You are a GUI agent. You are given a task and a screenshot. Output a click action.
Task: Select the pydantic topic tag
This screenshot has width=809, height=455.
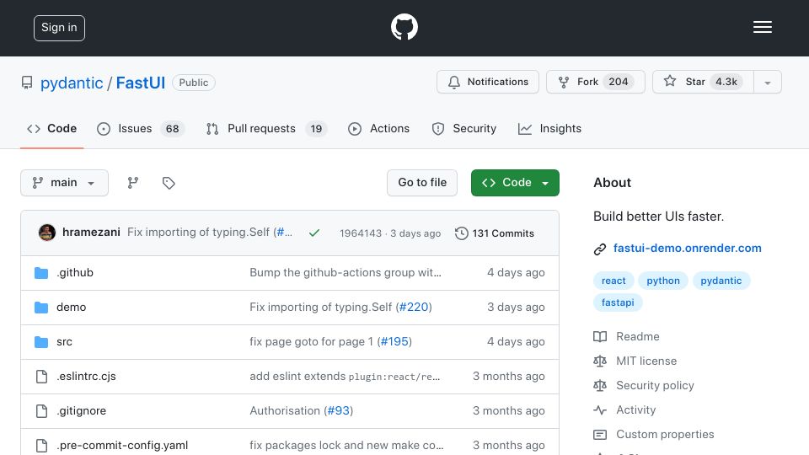[721, 281]
